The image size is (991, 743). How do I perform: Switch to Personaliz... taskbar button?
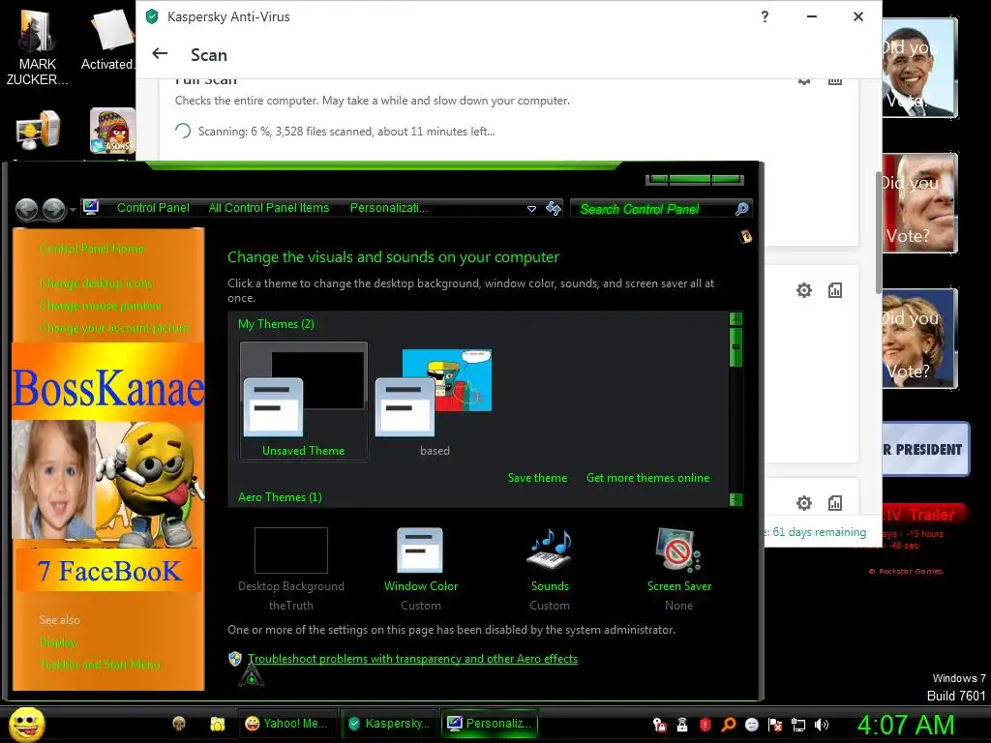(x=489, y=724)
